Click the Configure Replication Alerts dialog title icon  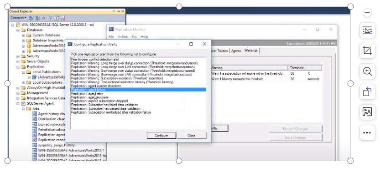click(70, 44)
